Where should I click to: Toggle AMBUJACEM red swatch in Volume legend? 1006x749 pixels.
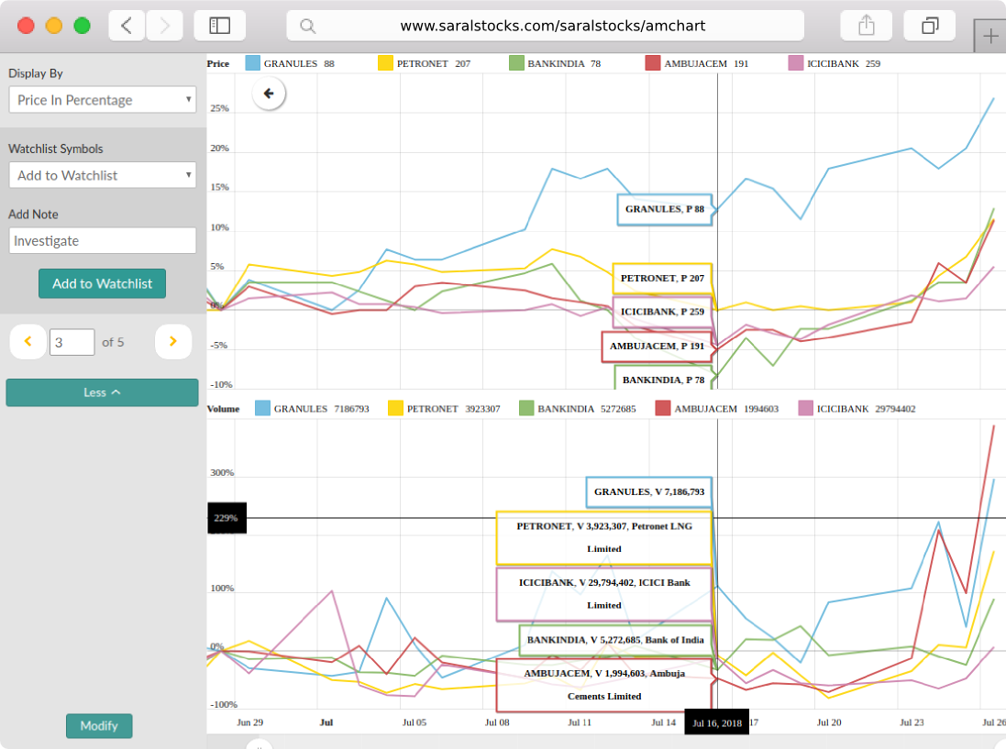(x=663, y=408)
